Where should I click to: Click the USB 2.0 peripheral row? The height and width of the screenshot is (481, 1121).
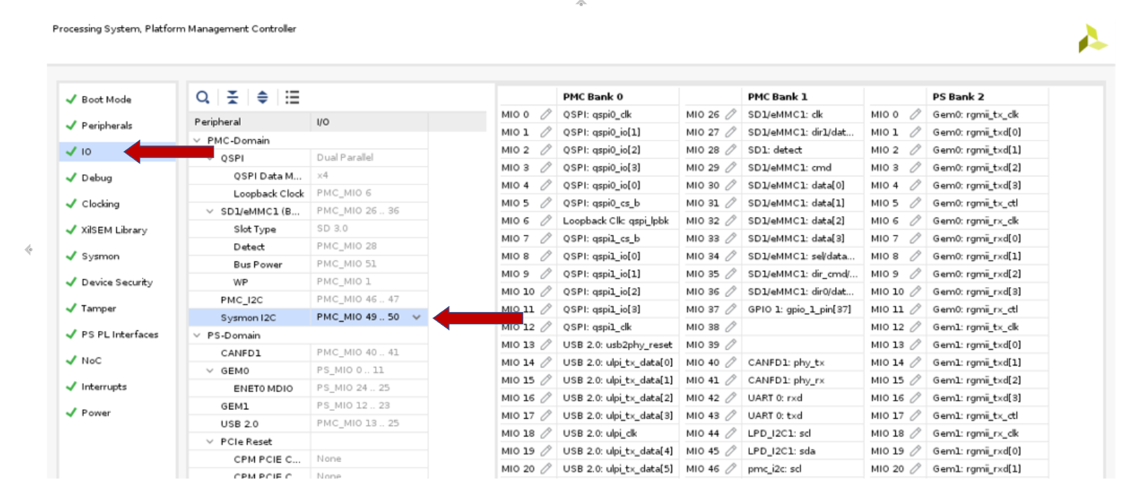pos(239,424)
